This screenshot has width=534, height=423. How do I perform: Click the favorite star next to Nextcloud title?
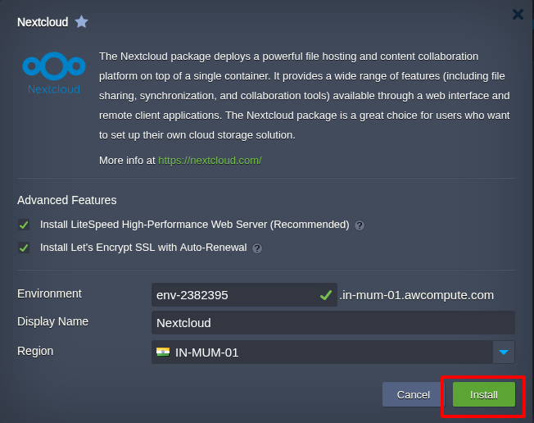[81, 22]
